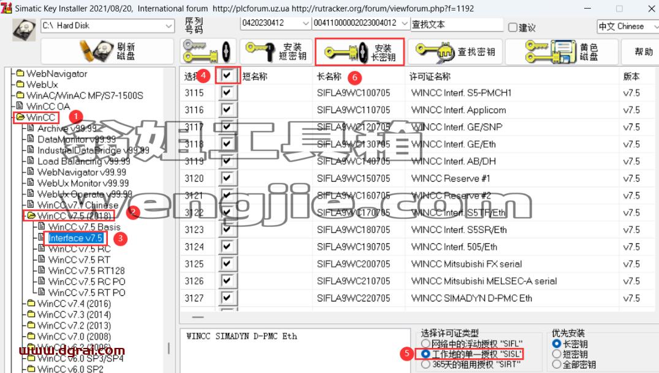This screenshot has height=373, width=659.
Task: Uncheck the checkbox for row 3126
Action: (x=227, y=281)
